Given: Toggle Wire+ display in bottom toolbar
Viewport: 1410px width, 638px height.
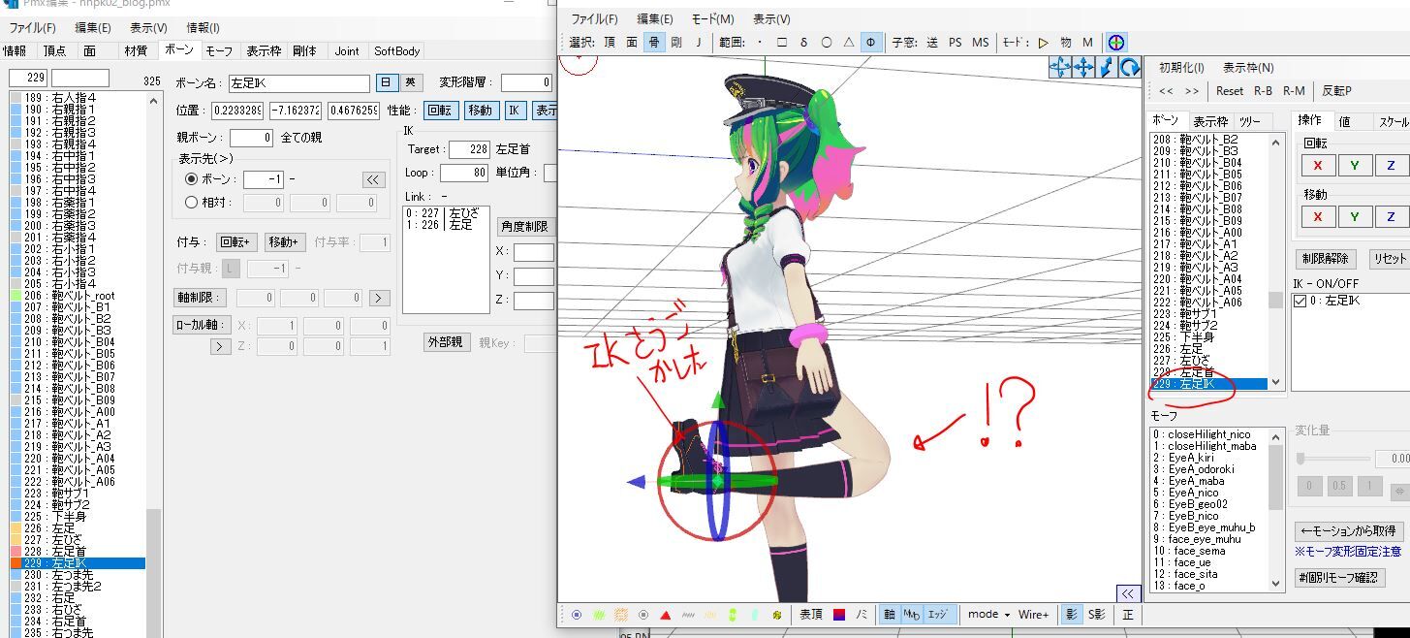Looking at the screenshot, I should pos(1033,615).
